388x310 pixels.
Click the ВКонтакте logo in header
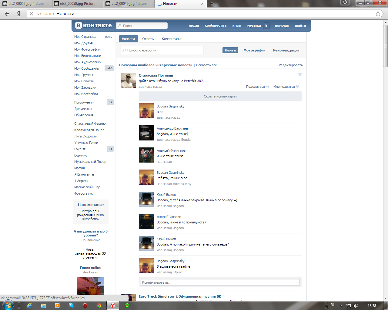click(x=94, y=25)
